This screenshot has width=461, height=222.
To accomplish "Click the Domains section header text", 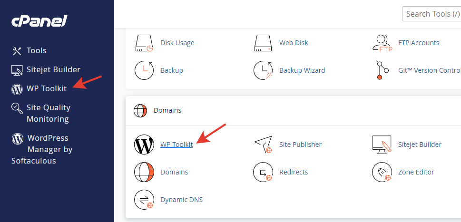I will point(167,110).
